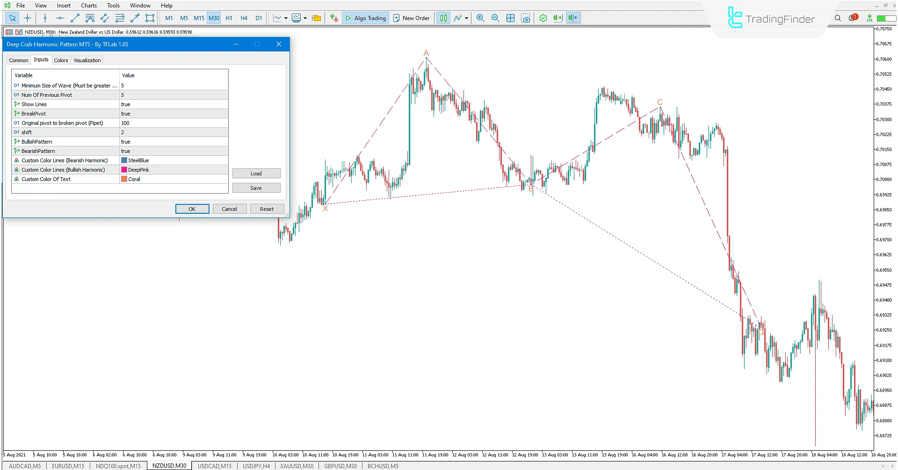Zoom in on the chart
The width and height of the screenshot is (898, 470).
point(480,18)
